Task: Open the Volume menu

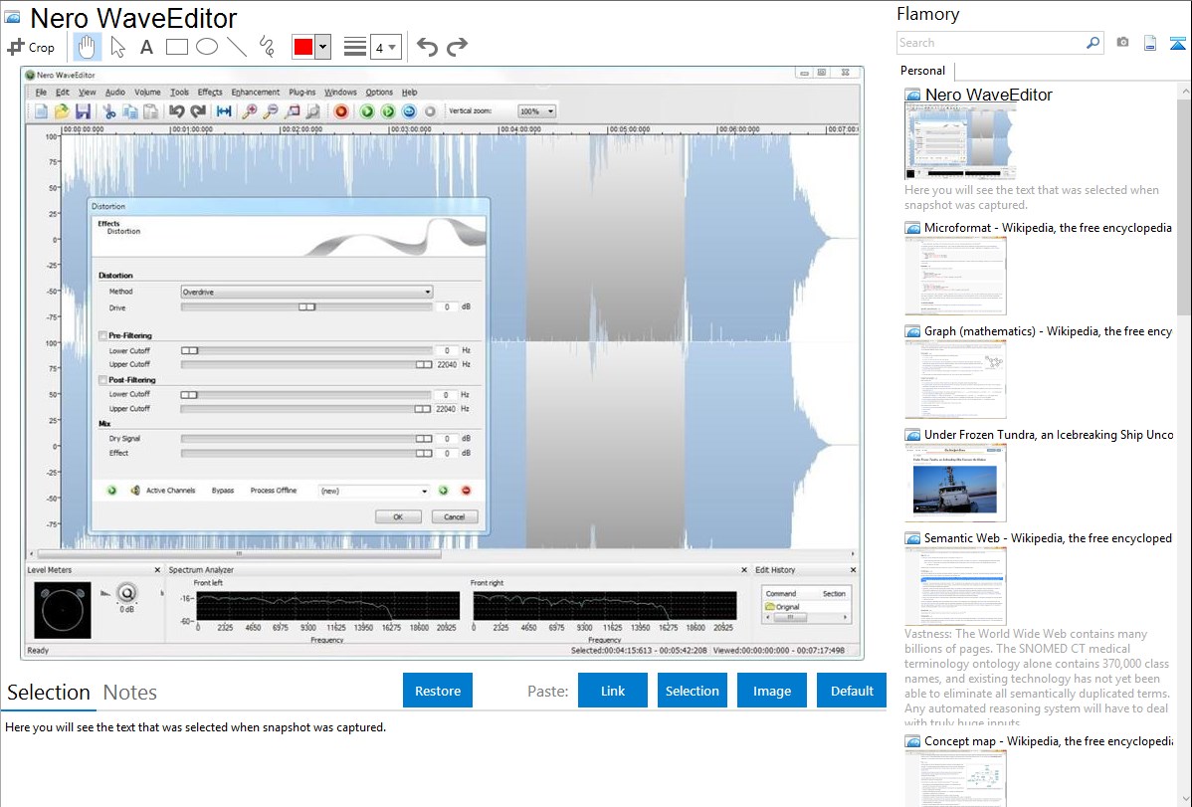Action: click(x=147, y=92)
